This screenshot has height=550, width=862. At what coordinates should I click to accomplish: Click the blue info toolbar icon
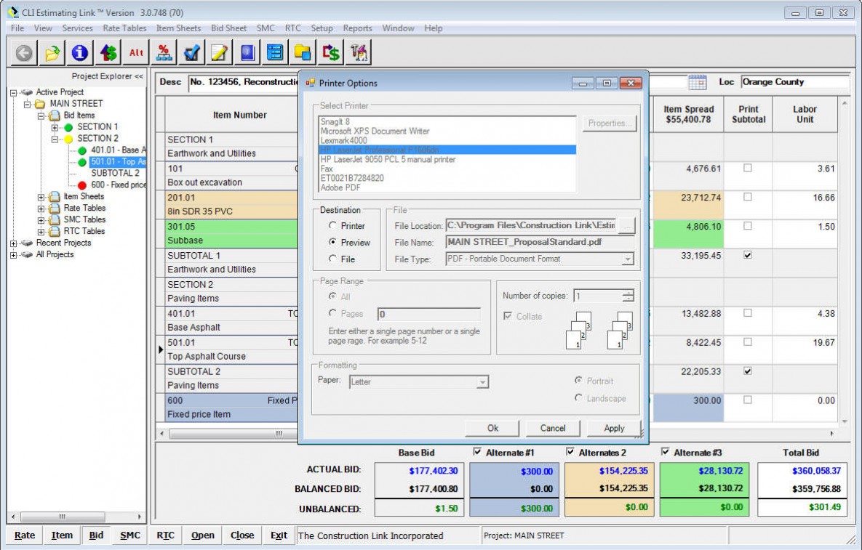point(80,53)
